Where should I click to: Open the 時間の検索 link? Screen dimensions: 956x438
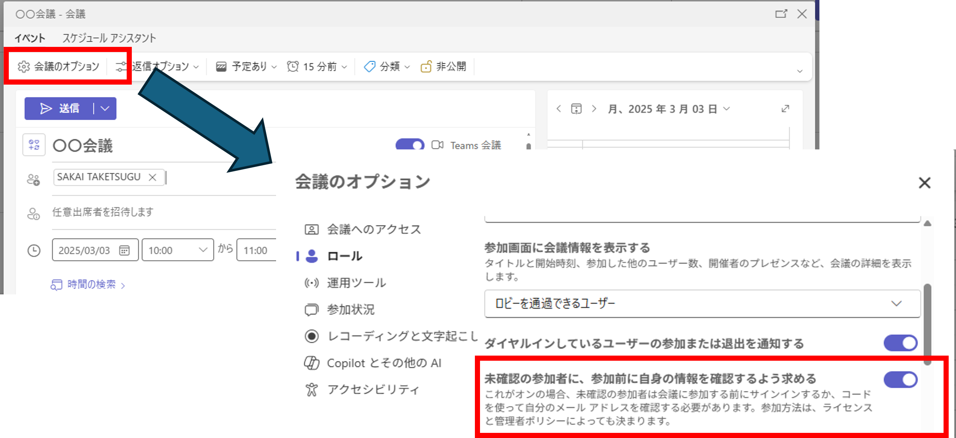91,284
